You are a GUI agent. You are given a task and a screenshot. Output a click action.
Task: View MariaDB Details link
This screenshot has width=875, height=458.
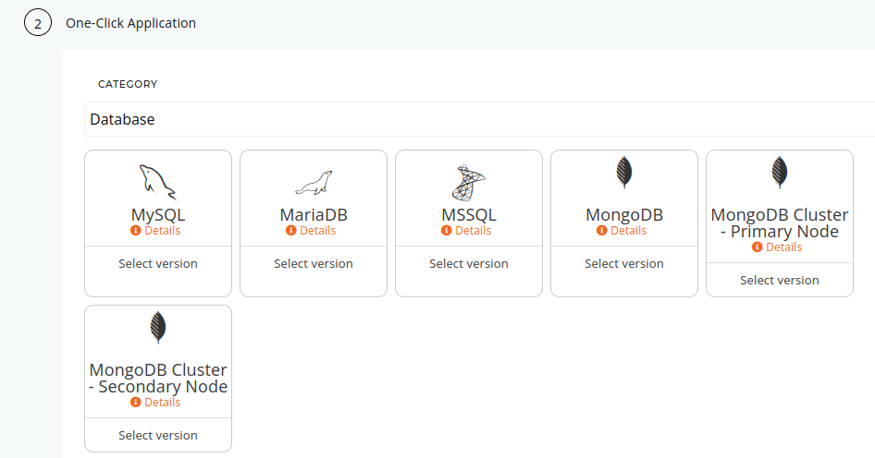coord(317,230)
